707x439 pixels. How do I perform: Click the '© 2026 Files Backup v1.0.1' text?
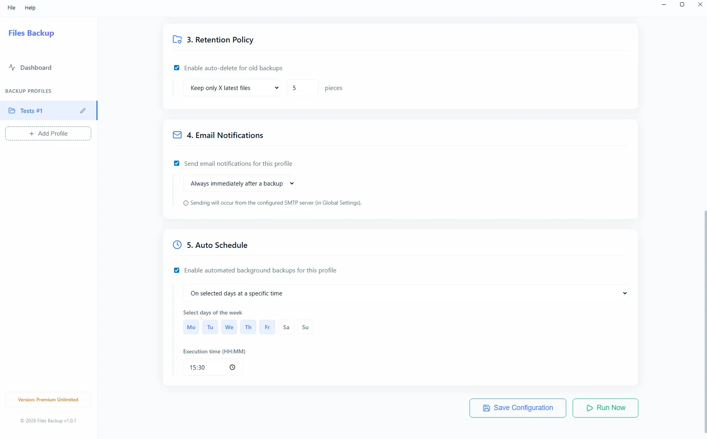tap(48, 421)
